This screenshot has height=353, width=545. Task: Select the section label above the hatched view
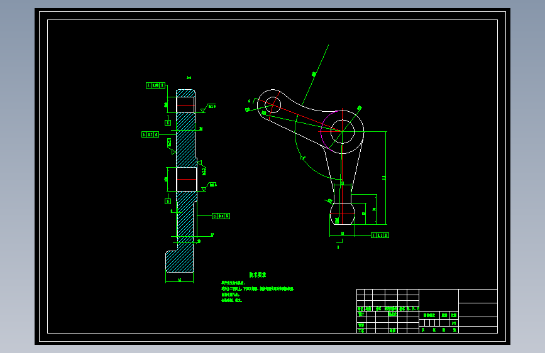tap(189, 78)
